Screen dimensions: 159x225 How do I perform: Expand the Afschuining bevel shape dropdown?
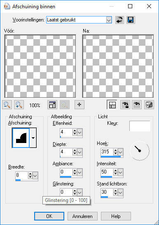coord(33,138)
